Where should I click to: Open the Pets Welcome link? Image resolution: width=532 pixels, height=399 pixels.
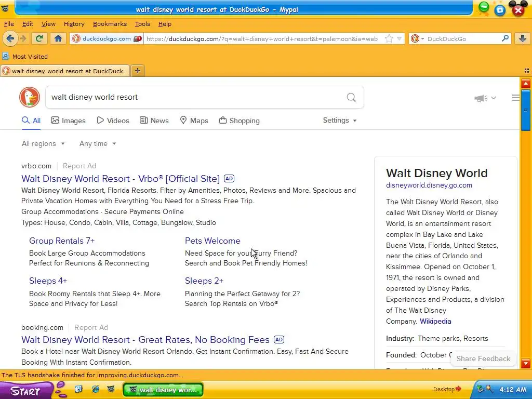coord(212,241)
